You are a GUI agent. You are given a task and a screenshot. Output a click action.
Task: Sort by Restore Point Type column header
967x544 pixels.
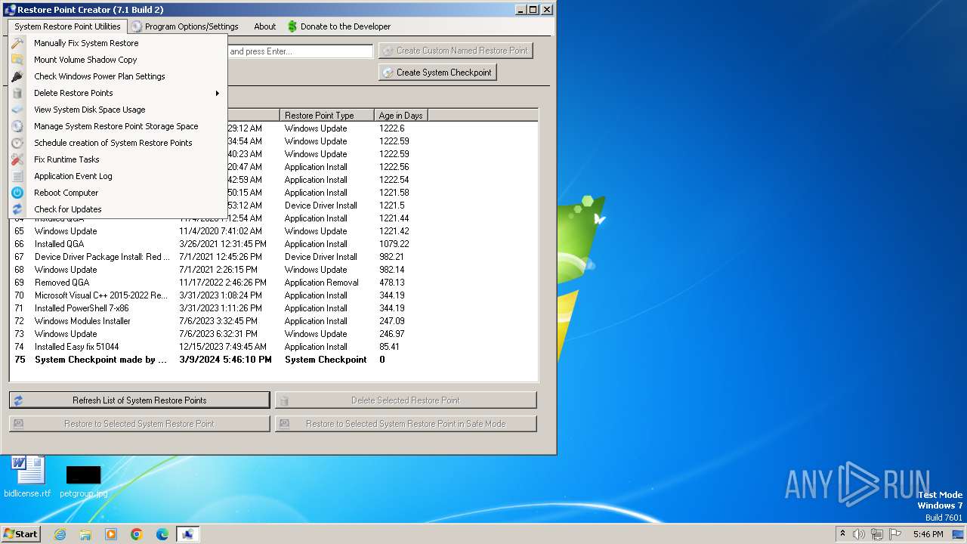[327, 116]
